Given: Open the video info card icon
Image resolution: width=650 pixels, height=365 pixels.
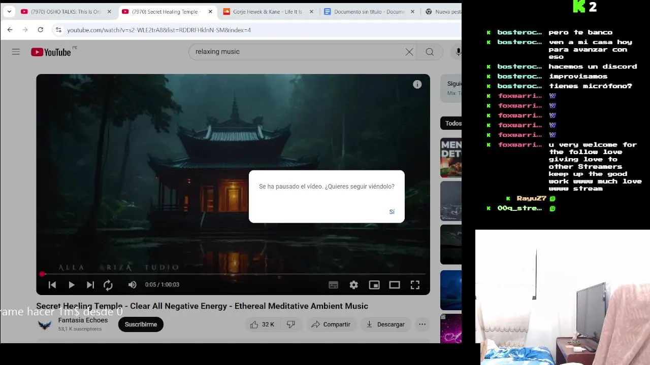Looking at the screenshot, I should [417, 85].
